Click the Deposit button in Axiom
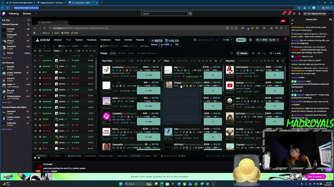This screenshot has width=334, height=187. 241,40
